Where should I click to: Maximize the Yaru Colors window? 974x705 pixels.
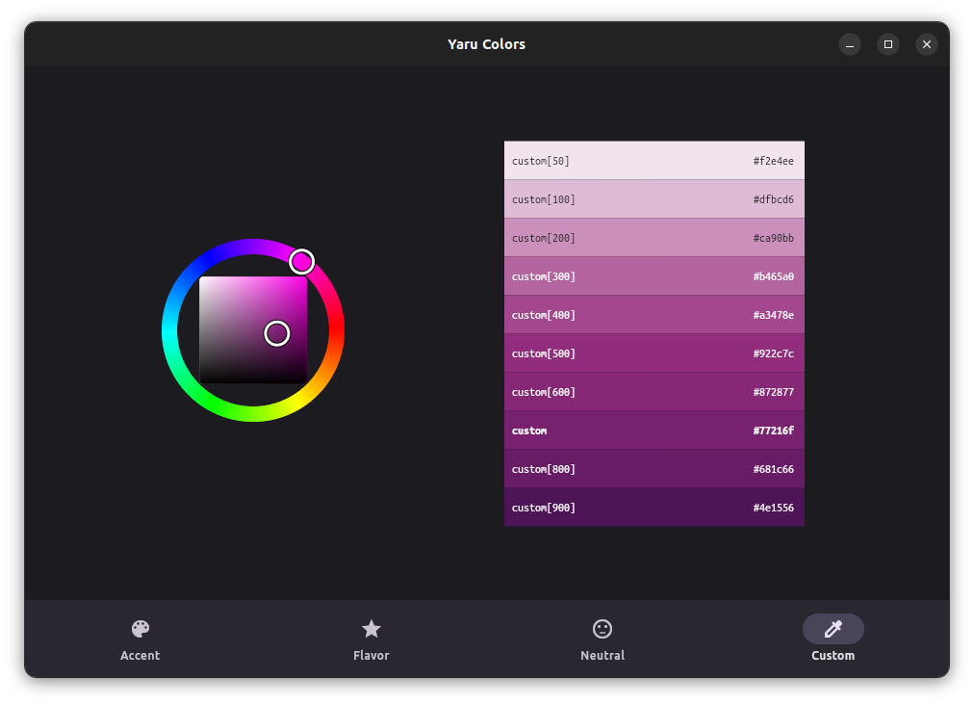click(888, 44)
